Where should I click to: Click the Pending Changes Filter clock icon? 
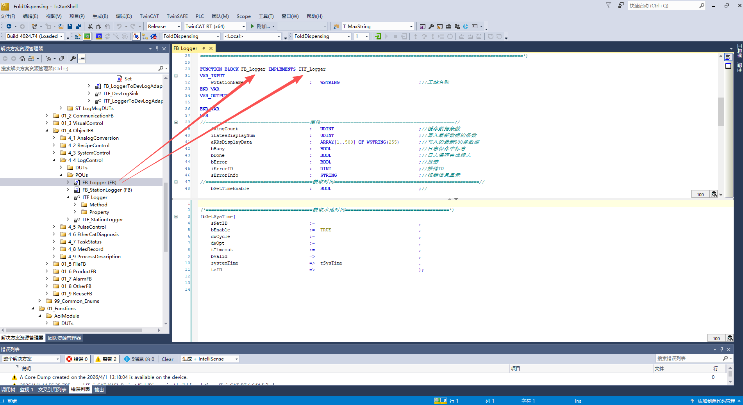tap(48, 59)
